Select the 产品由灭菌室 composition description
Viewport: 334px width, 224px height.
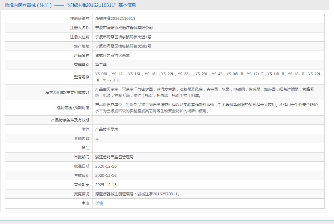tap(205, 92)
